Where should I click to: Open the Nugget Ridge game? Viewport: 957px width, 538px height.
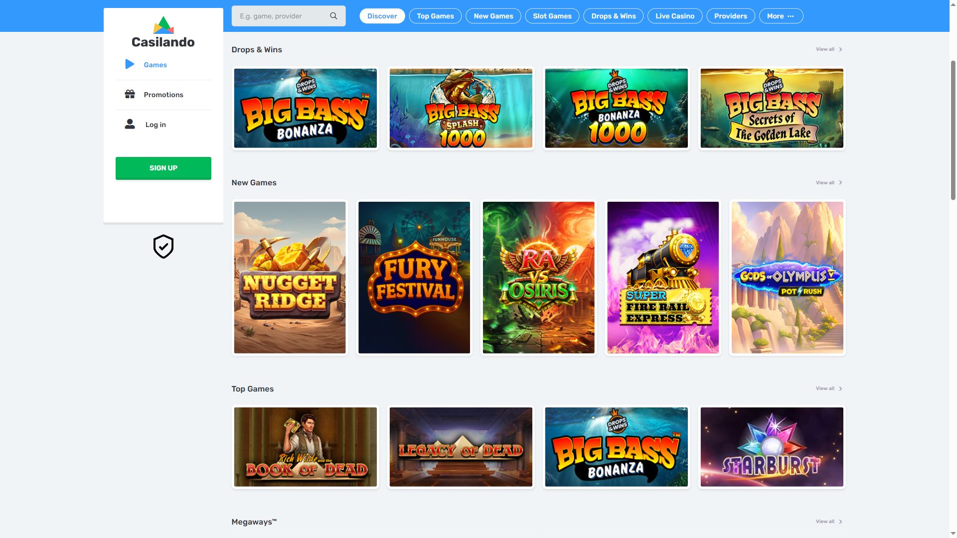pos(290,277)
